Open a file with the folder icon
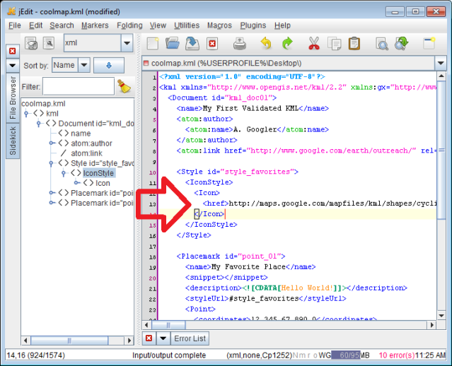 pos(173,44)
